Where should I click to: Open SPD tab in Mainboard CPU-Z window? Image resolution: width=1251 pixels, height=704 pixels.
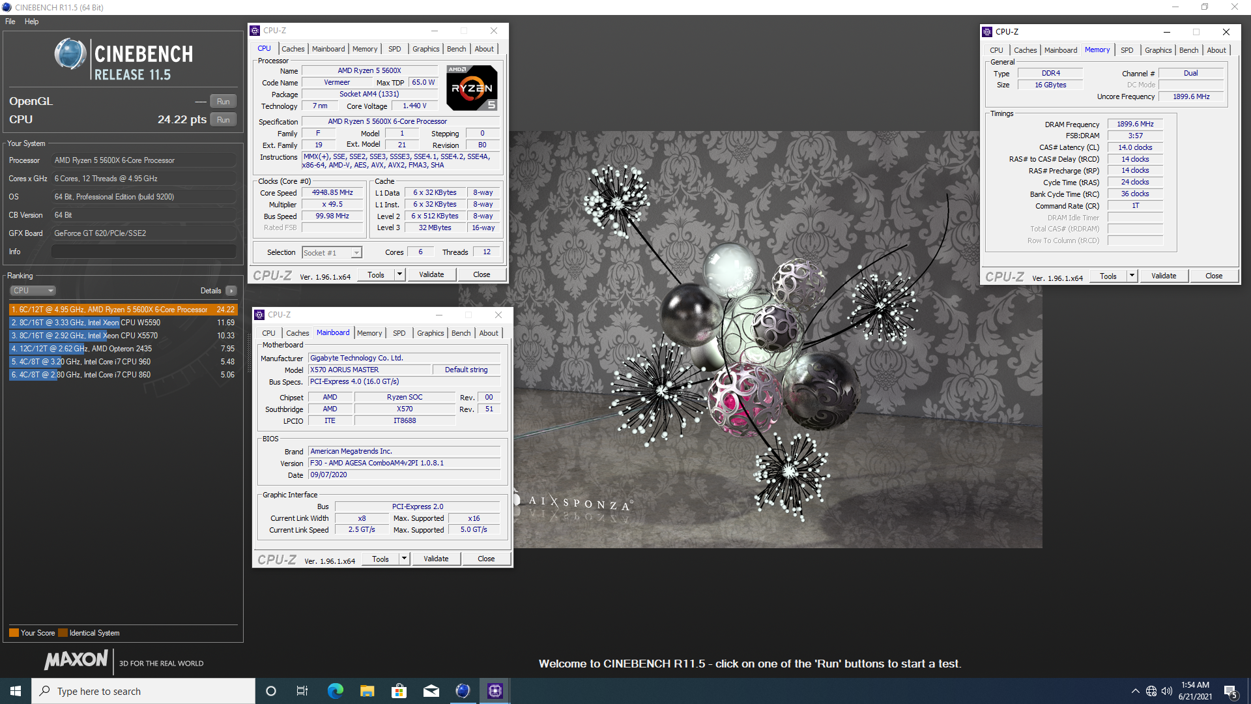point(399,333)
